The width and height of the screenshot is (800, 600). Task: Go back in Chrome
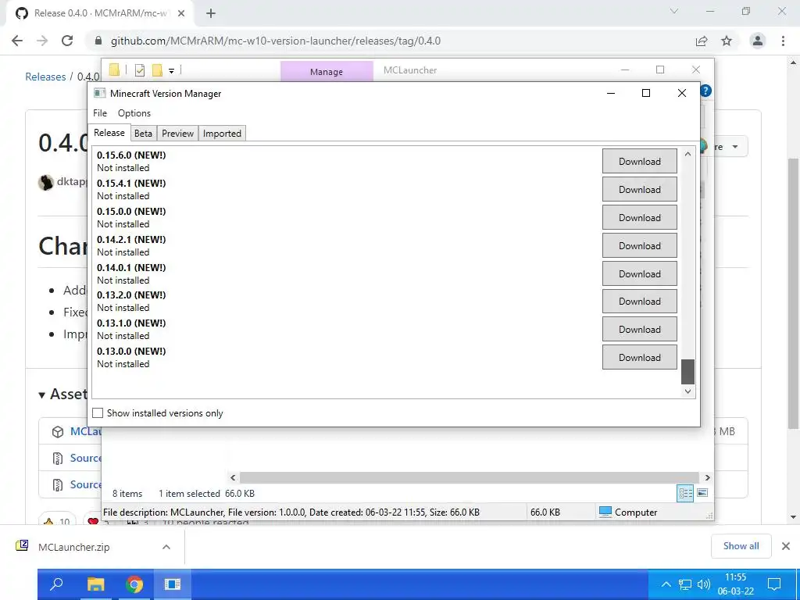click(17, 41)
